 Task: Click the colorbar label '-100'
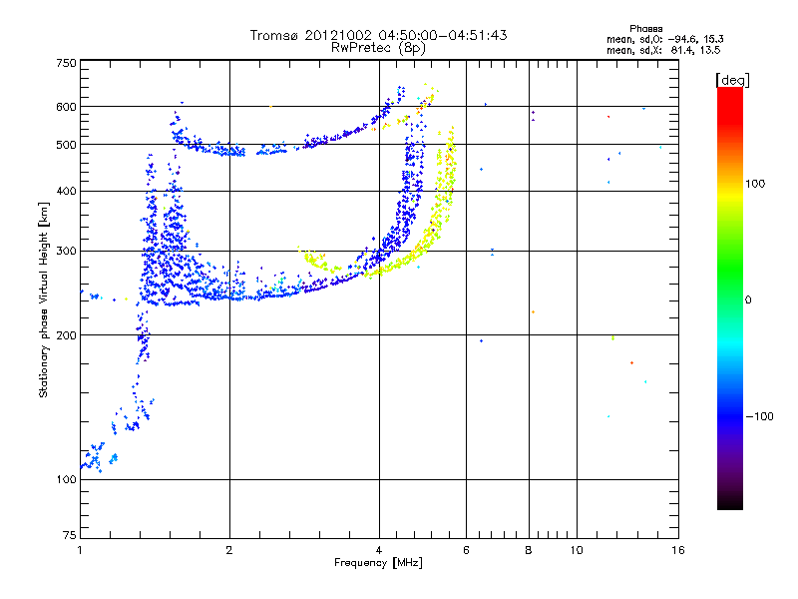click(759, 416)
